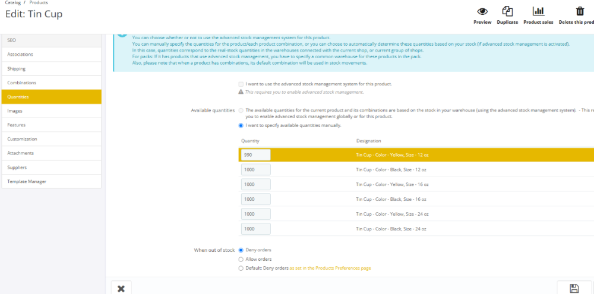This screenshot has height=294, width=594.
Task: Open the Shipping sidebar tab
Action: tap(51, 69)
